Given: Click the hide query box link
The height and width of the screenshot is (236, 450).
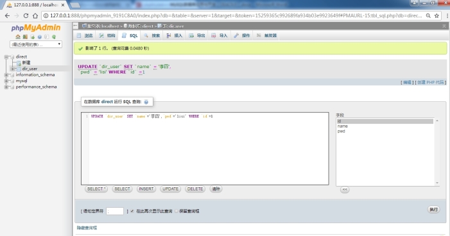Looking at the screenshot, I should 87,228.
